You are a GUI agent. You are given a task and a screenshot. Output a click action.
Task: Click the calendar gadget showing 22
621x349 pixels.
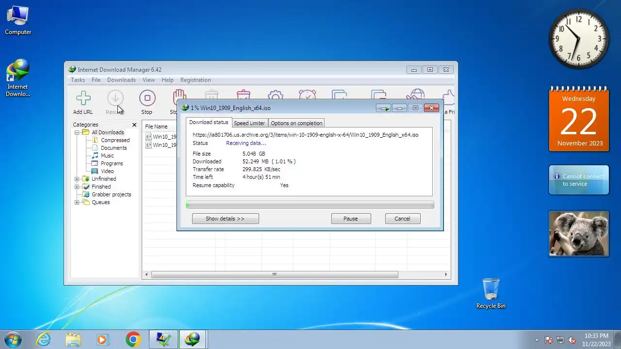point(579,119)
